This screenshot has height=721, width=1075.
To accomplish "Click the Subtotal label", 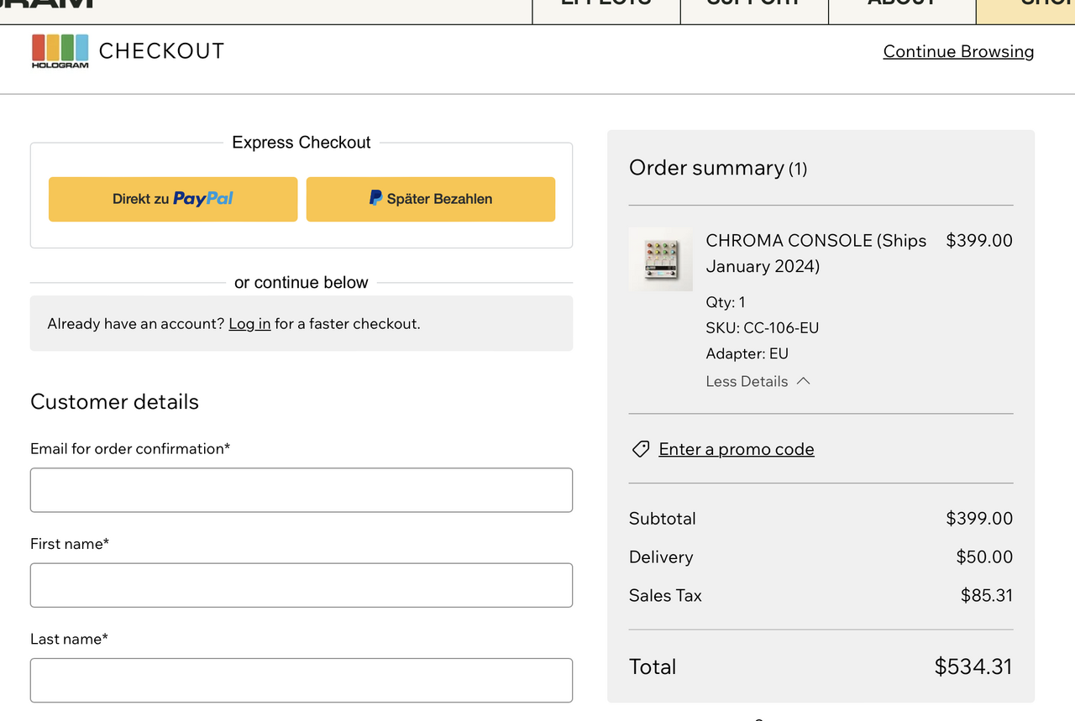I will pos(663,519).
